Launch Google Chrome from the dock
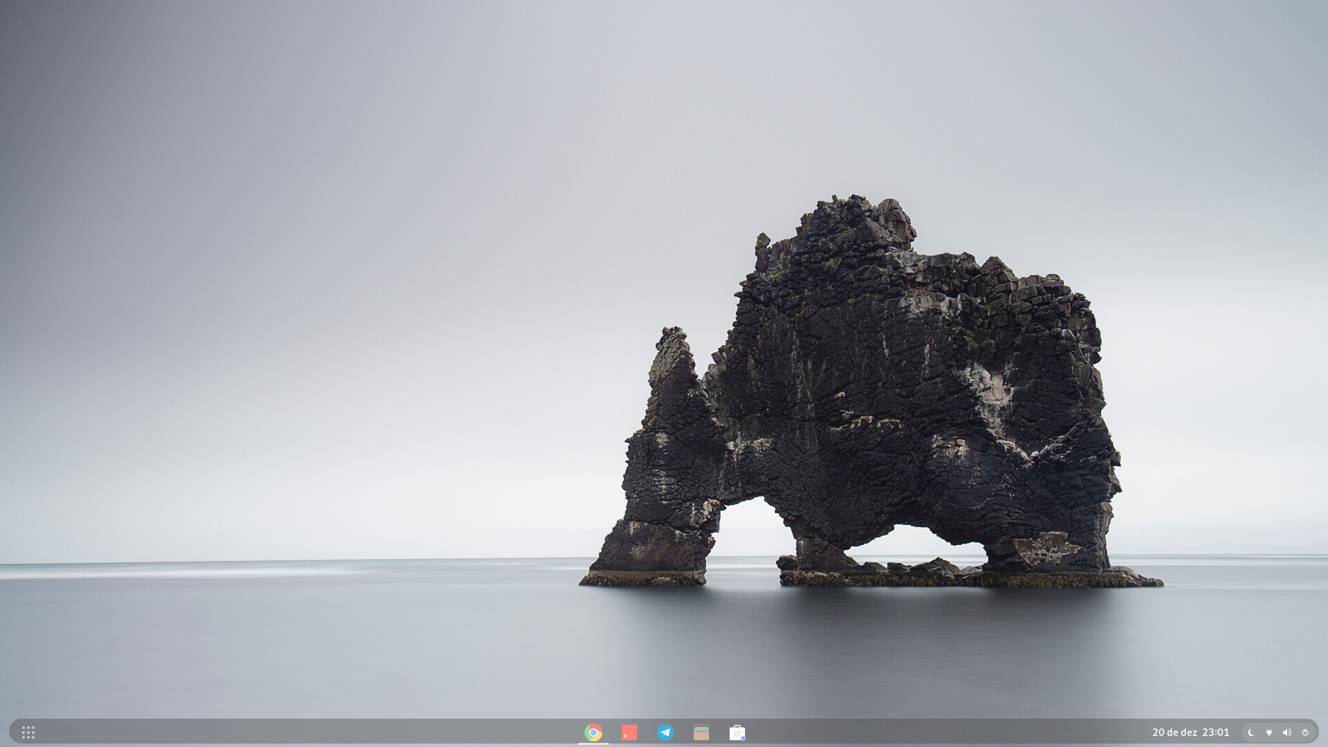 coord(593,732)
